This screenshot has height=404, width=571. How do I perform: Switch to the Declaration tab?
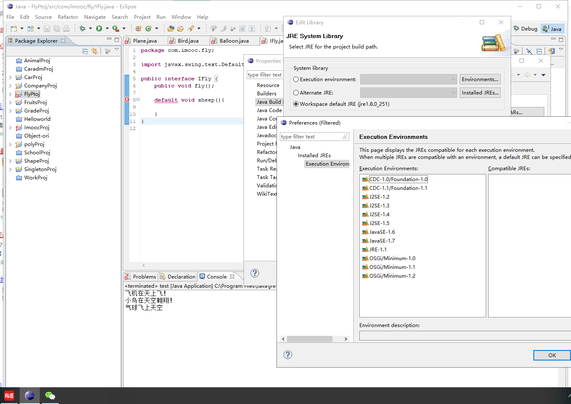(177, 276)
